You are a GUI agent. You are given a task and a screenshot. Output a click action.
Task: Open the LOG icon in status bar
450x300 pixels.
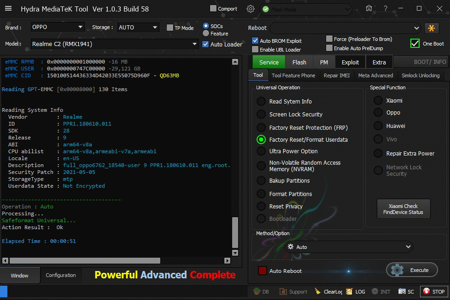click(349, 292)
